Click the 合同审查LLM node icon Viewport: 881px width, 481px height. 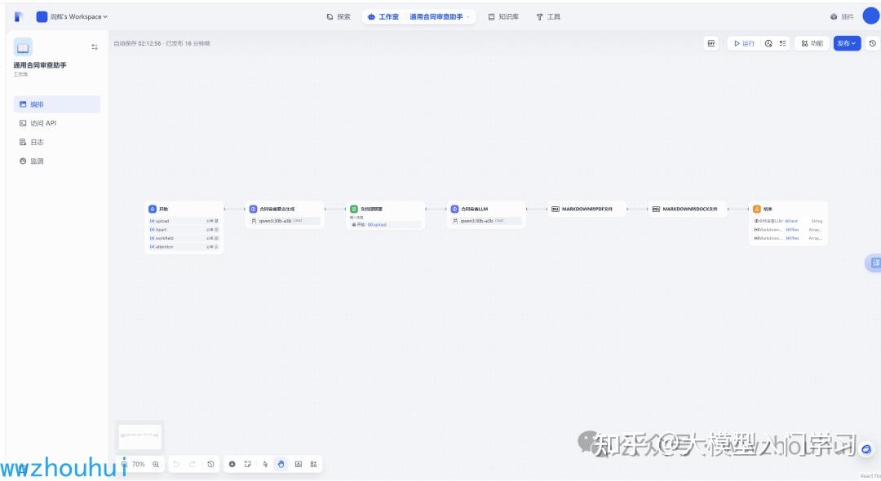tap(454, 209)
